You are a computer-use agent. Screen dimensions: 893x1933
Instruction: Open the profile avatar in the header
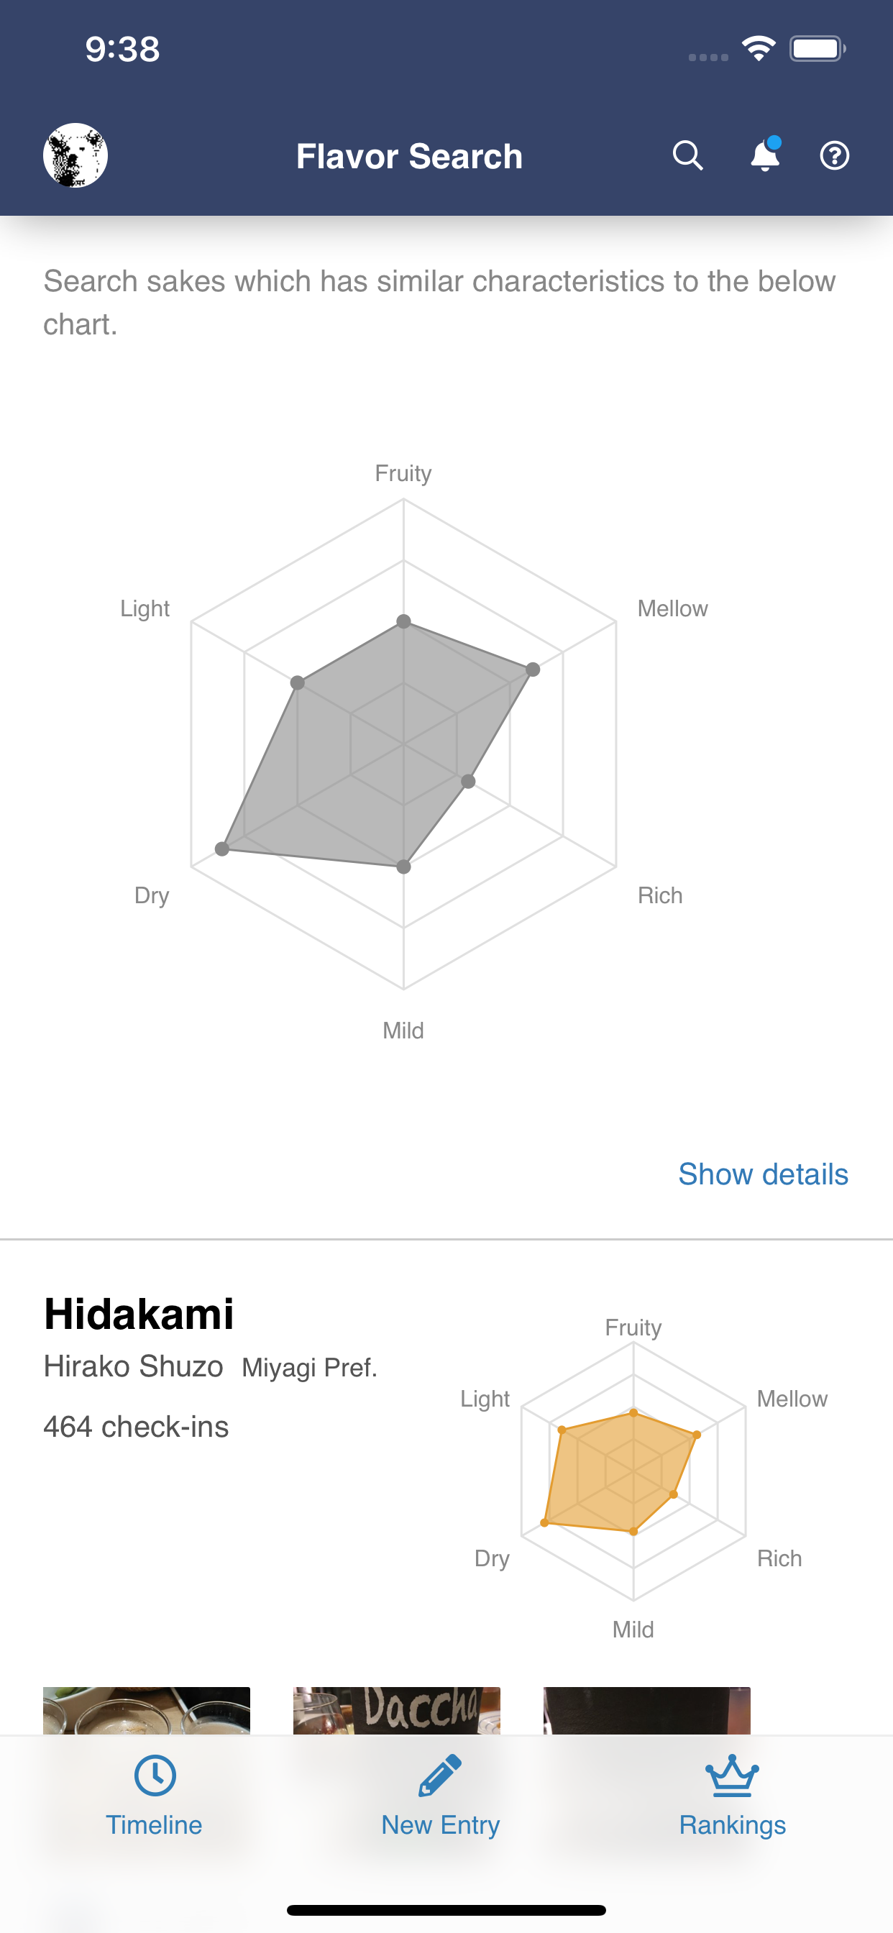(75, 155)
